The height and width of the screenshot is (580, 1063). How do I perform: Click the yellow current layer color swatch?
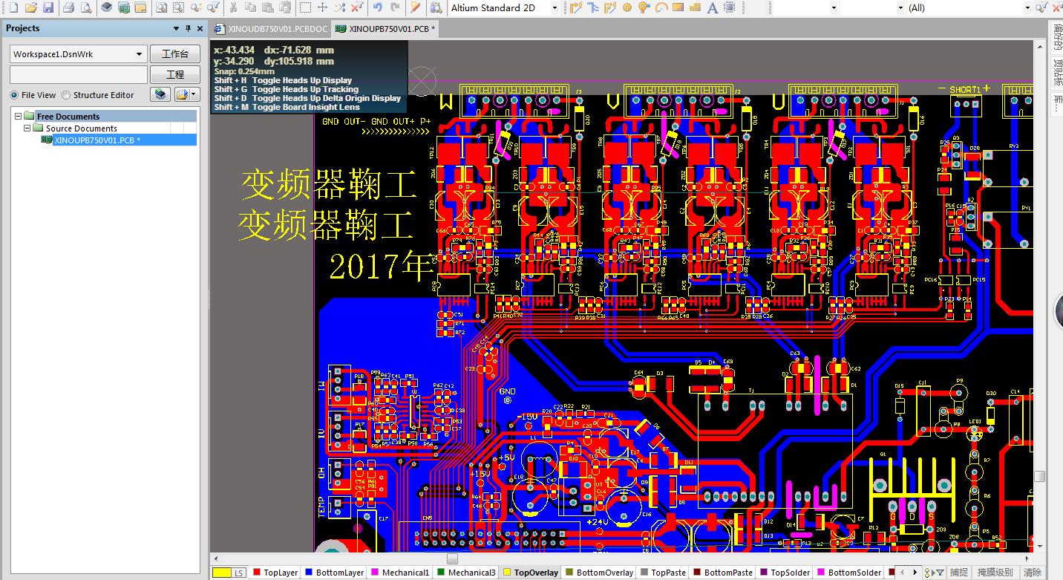(x=221, y=573)
